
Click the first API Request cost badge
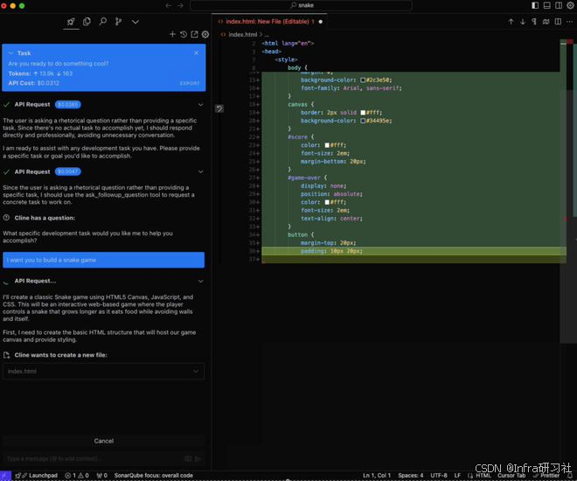[x=67, y=105]
